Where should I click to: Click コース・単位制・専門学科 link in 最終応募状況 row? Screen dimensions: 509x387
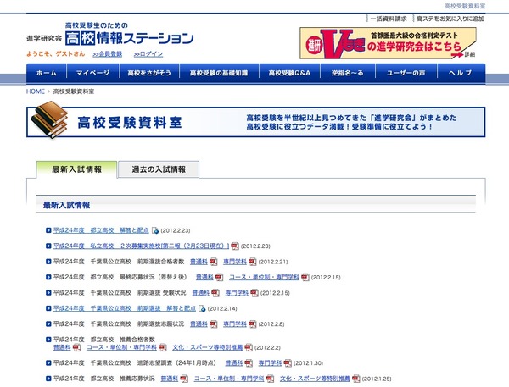click(x=264, y=277)
